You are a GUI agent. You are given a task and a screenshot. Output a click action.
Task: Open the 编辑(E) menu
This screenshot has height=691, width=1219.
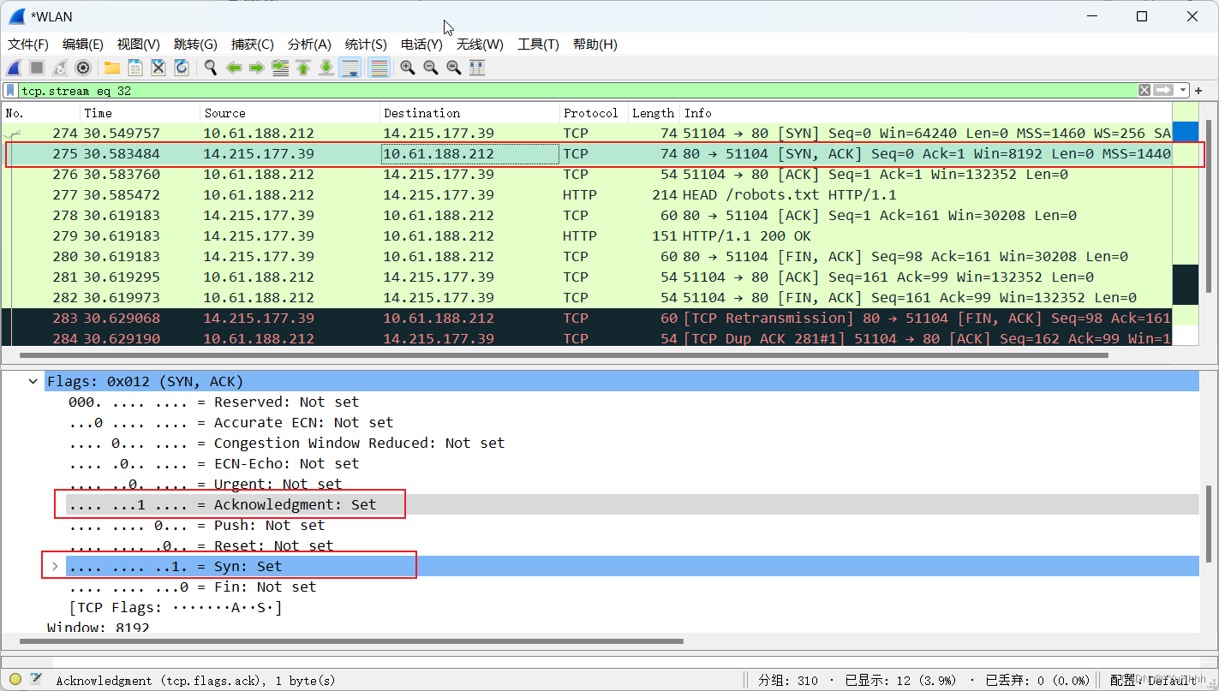pos(83,45)
